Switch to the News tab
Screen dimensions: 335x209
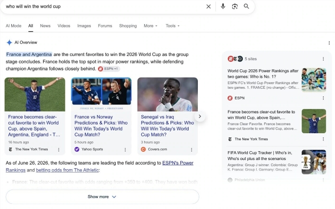pyautogui.click(x=45, y=26)
